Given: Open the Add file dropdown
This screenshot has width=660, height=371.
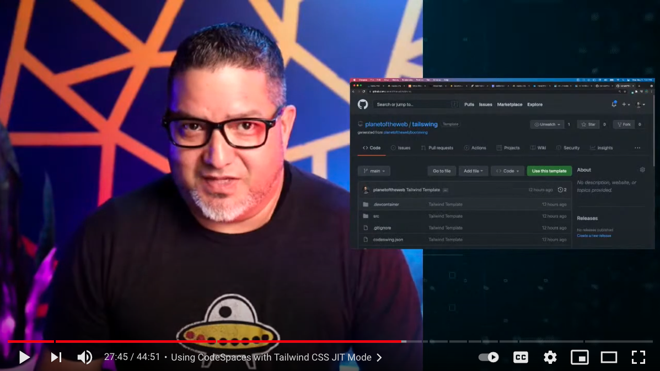Looking at the screenshot, I should [x=473, y=171].
